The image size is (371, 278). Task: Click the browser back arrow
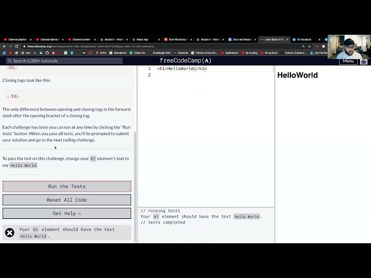point(4,46)
